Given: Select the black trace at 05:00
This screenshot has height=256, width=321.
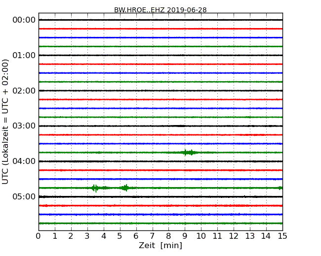Looking at the screenshot, I should pos(160,197).
